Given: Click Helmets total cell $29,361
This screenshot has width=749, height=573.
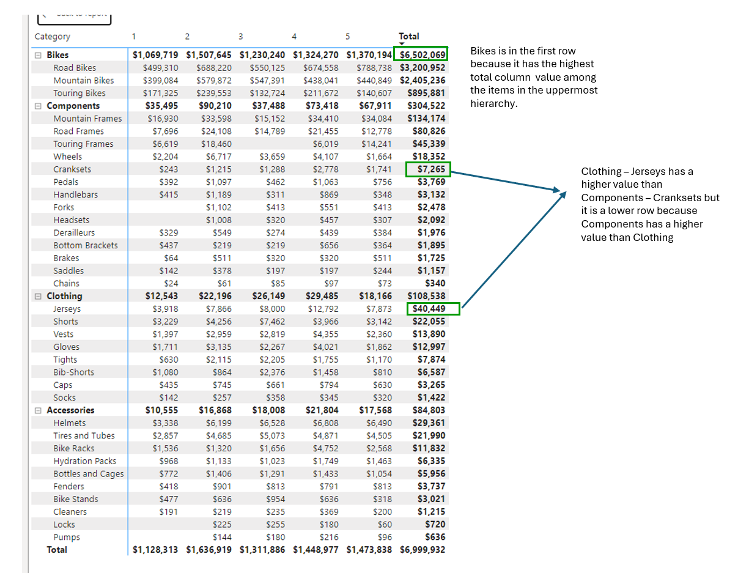Looking at the screenshot, I should (x=429, y=423).
